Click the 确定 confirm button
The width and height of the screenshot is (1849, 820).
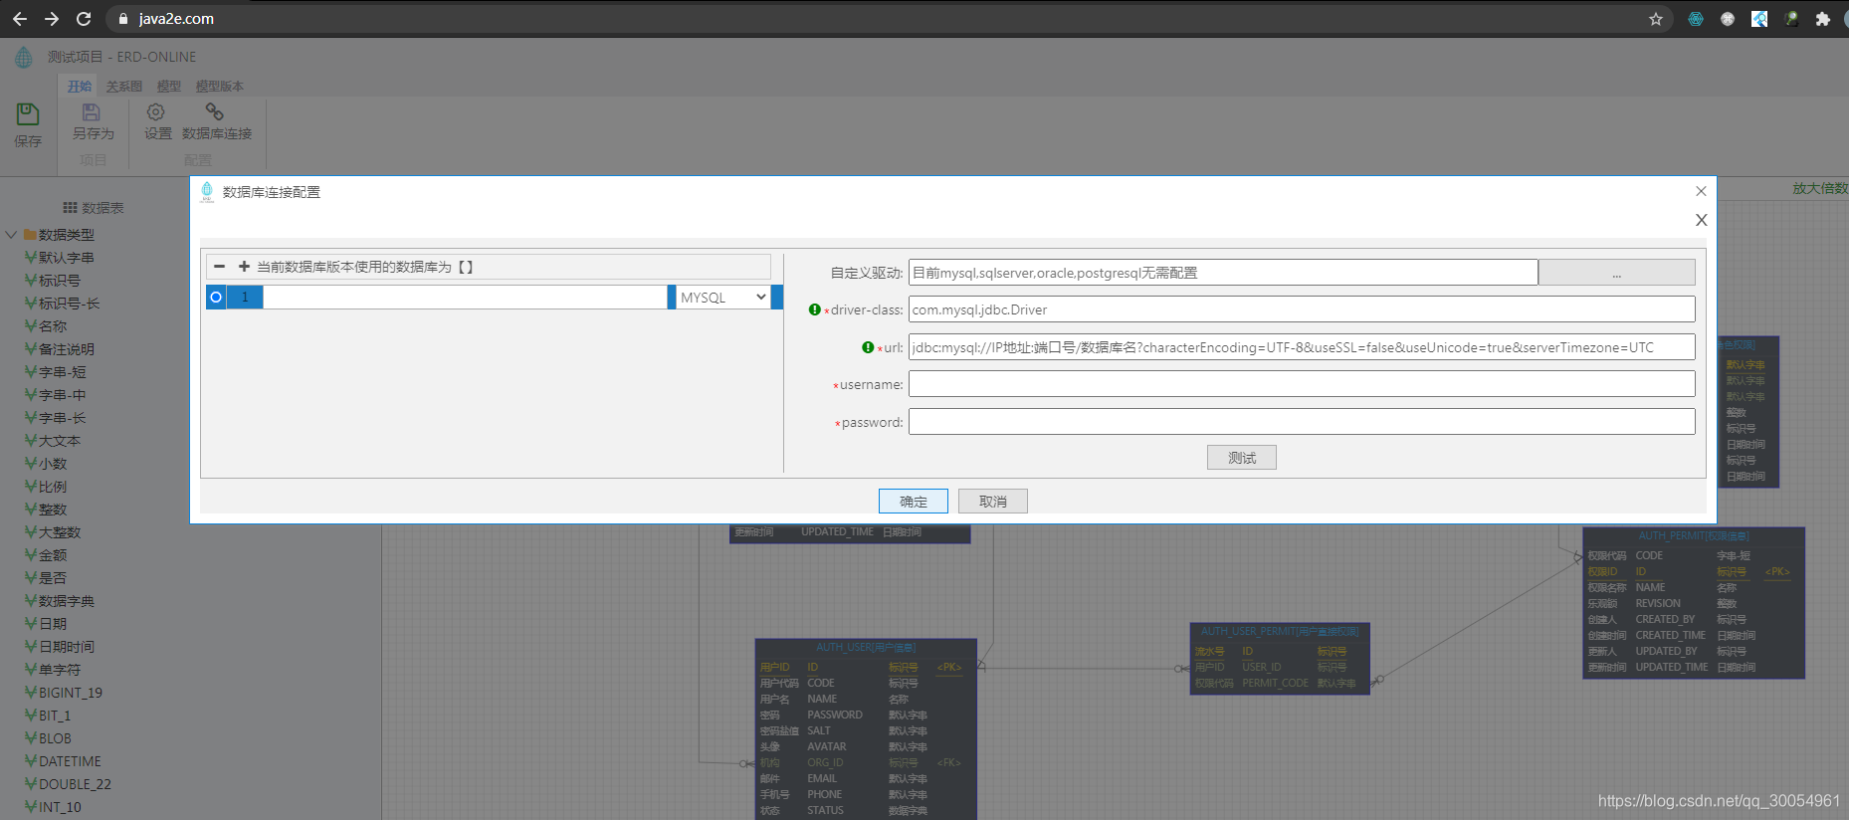[914, 502]
